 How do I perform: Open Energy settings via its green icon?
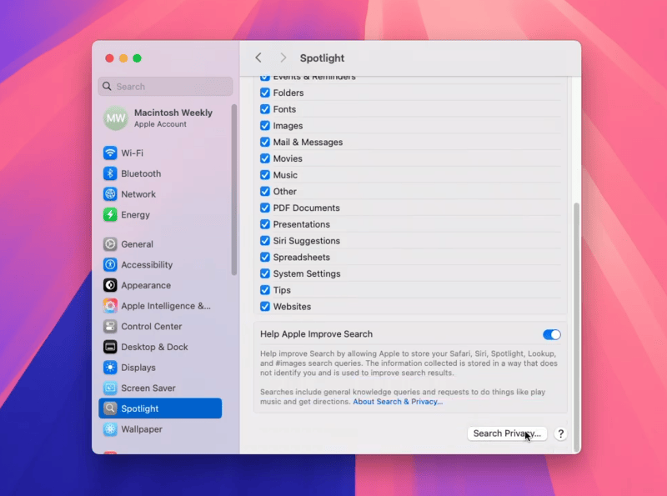tap(110, 215)
